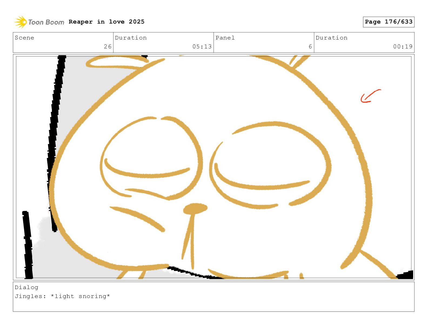Image resolution: width=428 pixels, height=331 pixels.
Task: Click the 'Scene' header label
Action: pyautogui.click(x=24, y=38)
